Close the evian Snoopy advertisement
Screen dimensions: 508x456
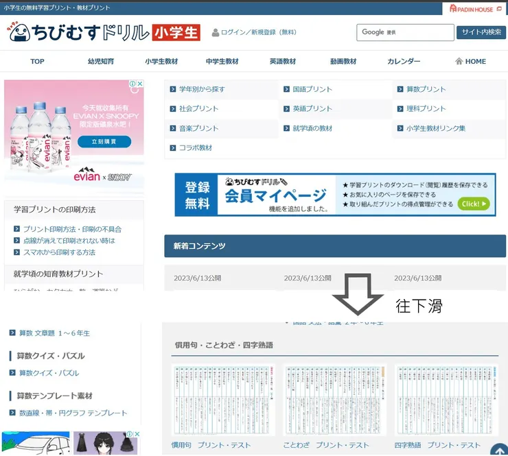point(140,84)
